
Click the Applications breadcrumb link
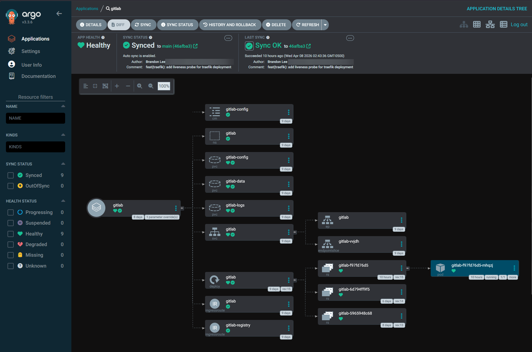click(x=87, y=9)
